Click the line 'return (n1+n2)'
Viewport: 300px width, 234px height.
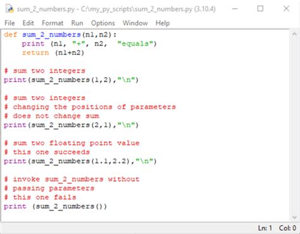[53, 52]
